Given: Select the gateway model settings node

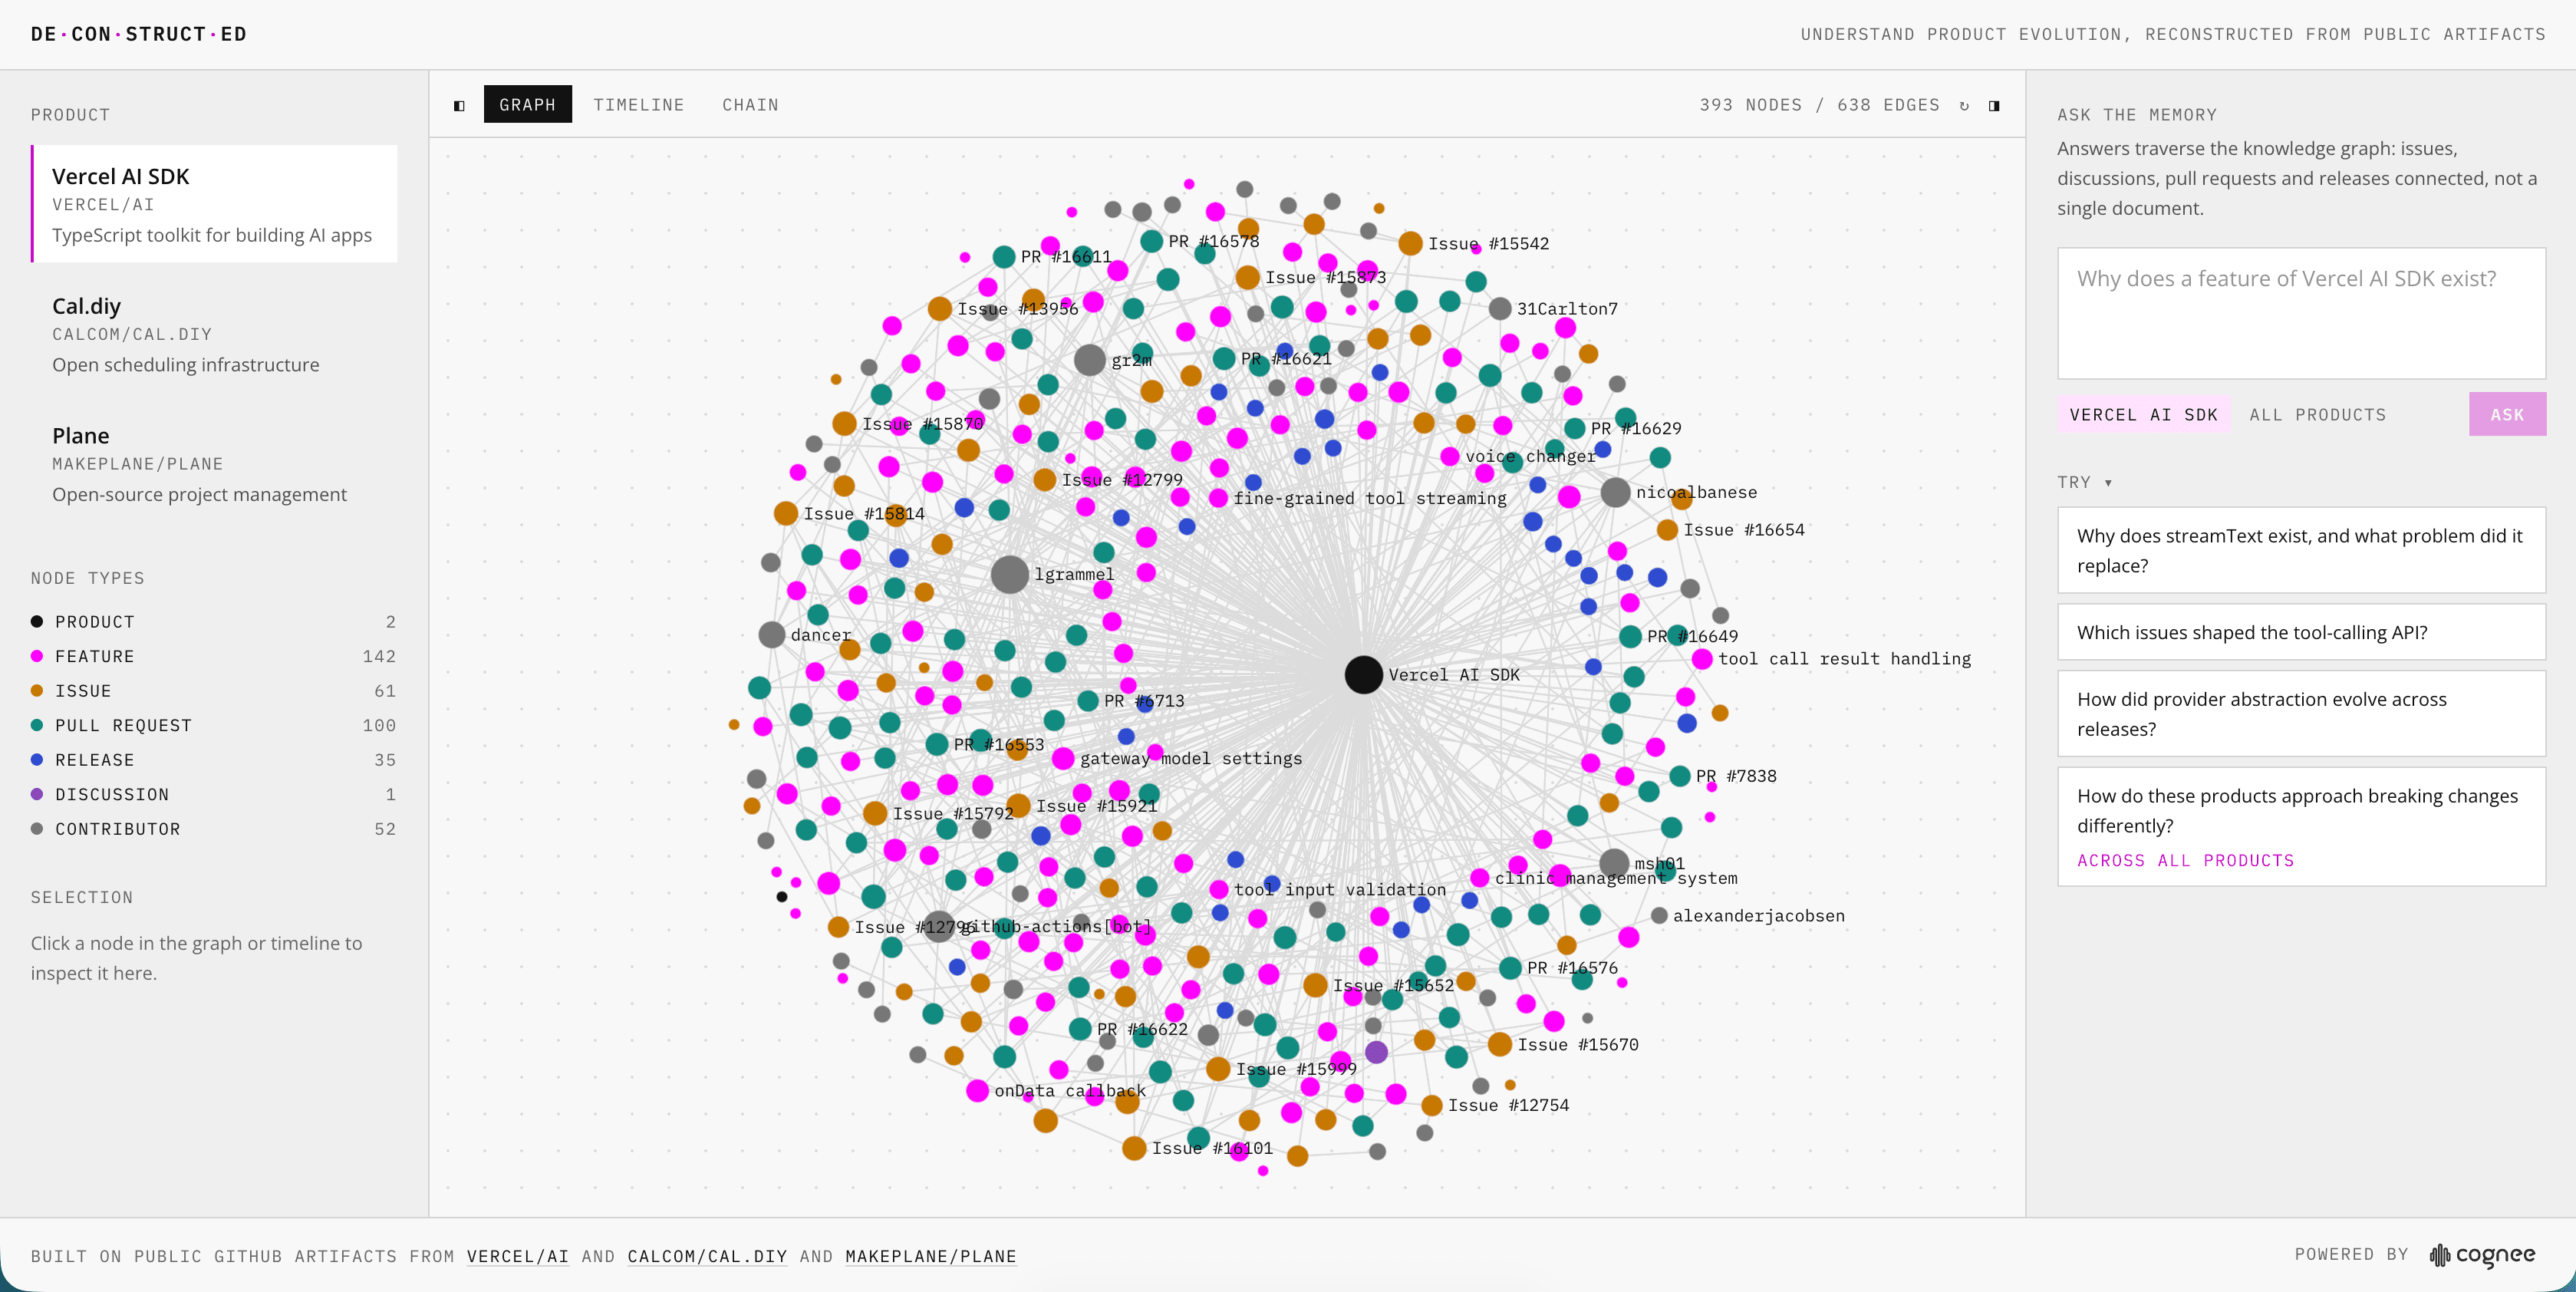Looking at the screenshot, I should (1063, 759).
